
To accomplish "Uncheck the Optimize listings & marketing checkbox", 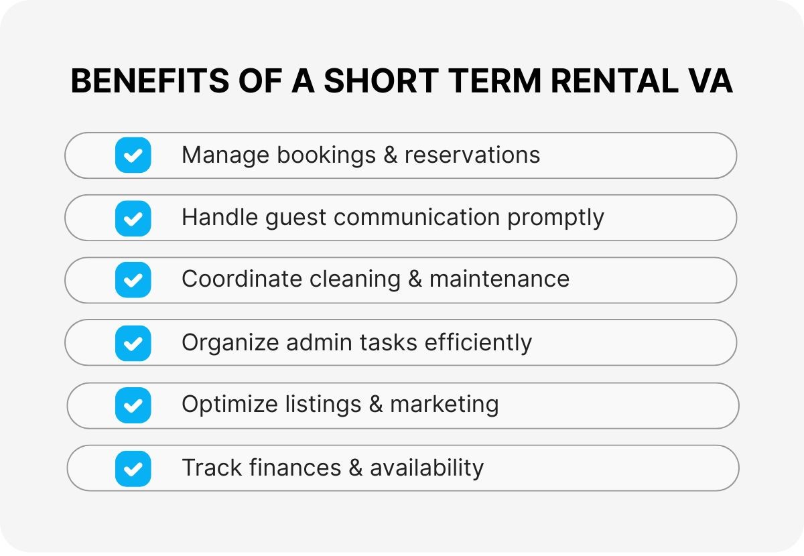I will pos(133,405).
